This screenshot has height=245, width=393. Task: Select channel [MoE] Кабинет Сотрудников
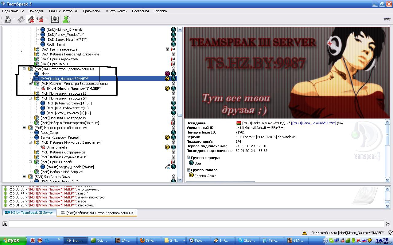point(63,152)
